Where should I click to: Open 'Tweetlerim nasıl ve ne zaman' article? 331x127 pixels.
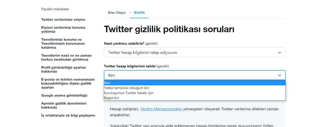pyautogui.click(x=66, y=57)
